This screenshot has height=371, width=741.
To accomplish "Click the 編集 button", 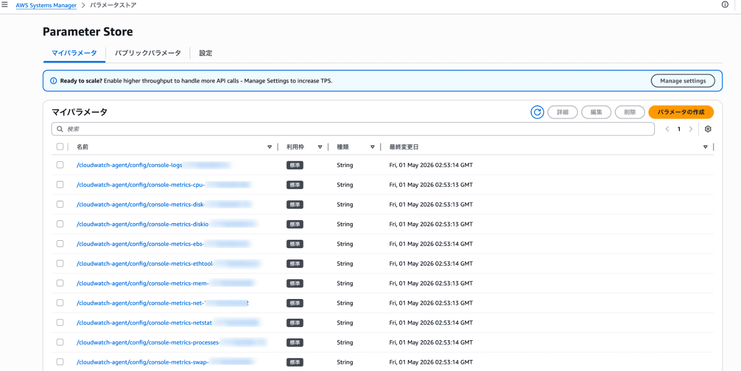I will tap(596, 112).
